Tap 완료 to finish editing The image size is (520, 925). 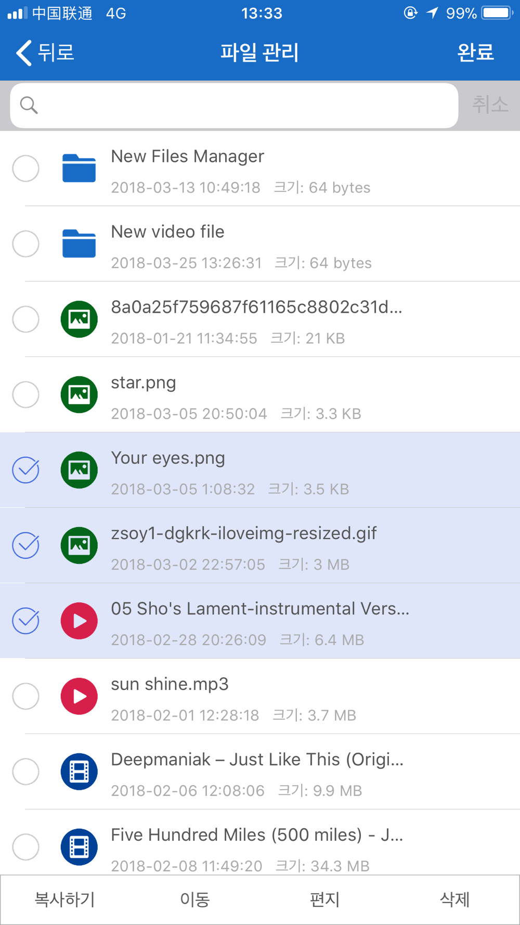pyautogui.click(x=475, y=53)
